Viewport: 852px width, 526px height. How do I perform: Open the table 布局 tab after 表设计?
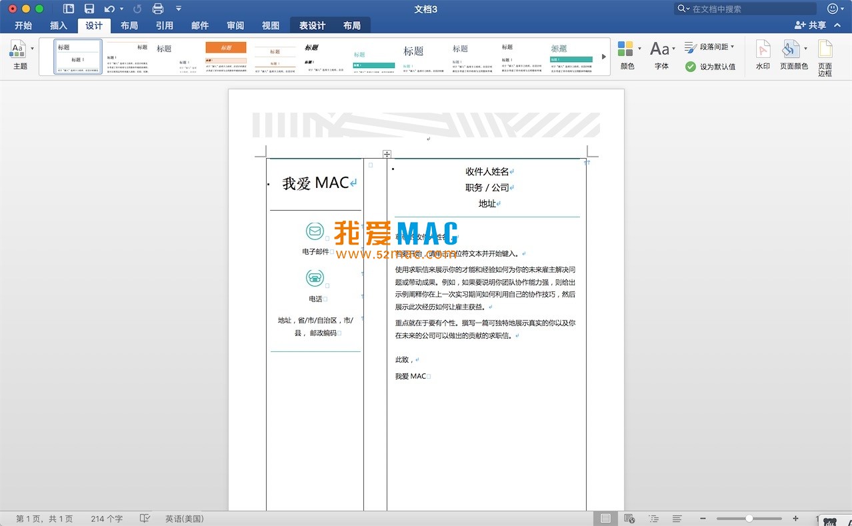352,25
